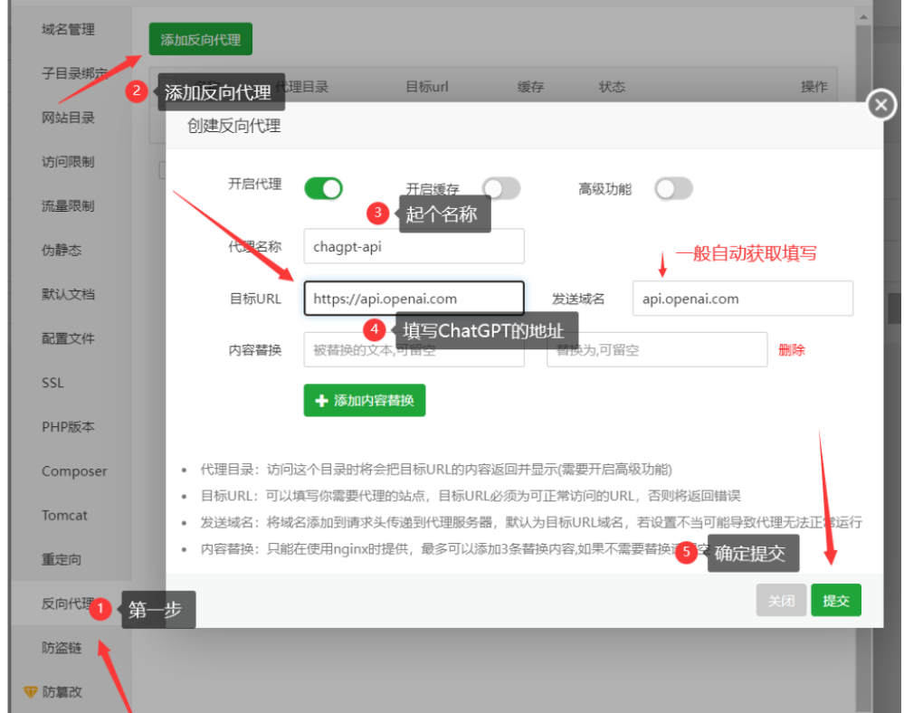Open the 反向代理 sidebar tab

pos(67,604)
